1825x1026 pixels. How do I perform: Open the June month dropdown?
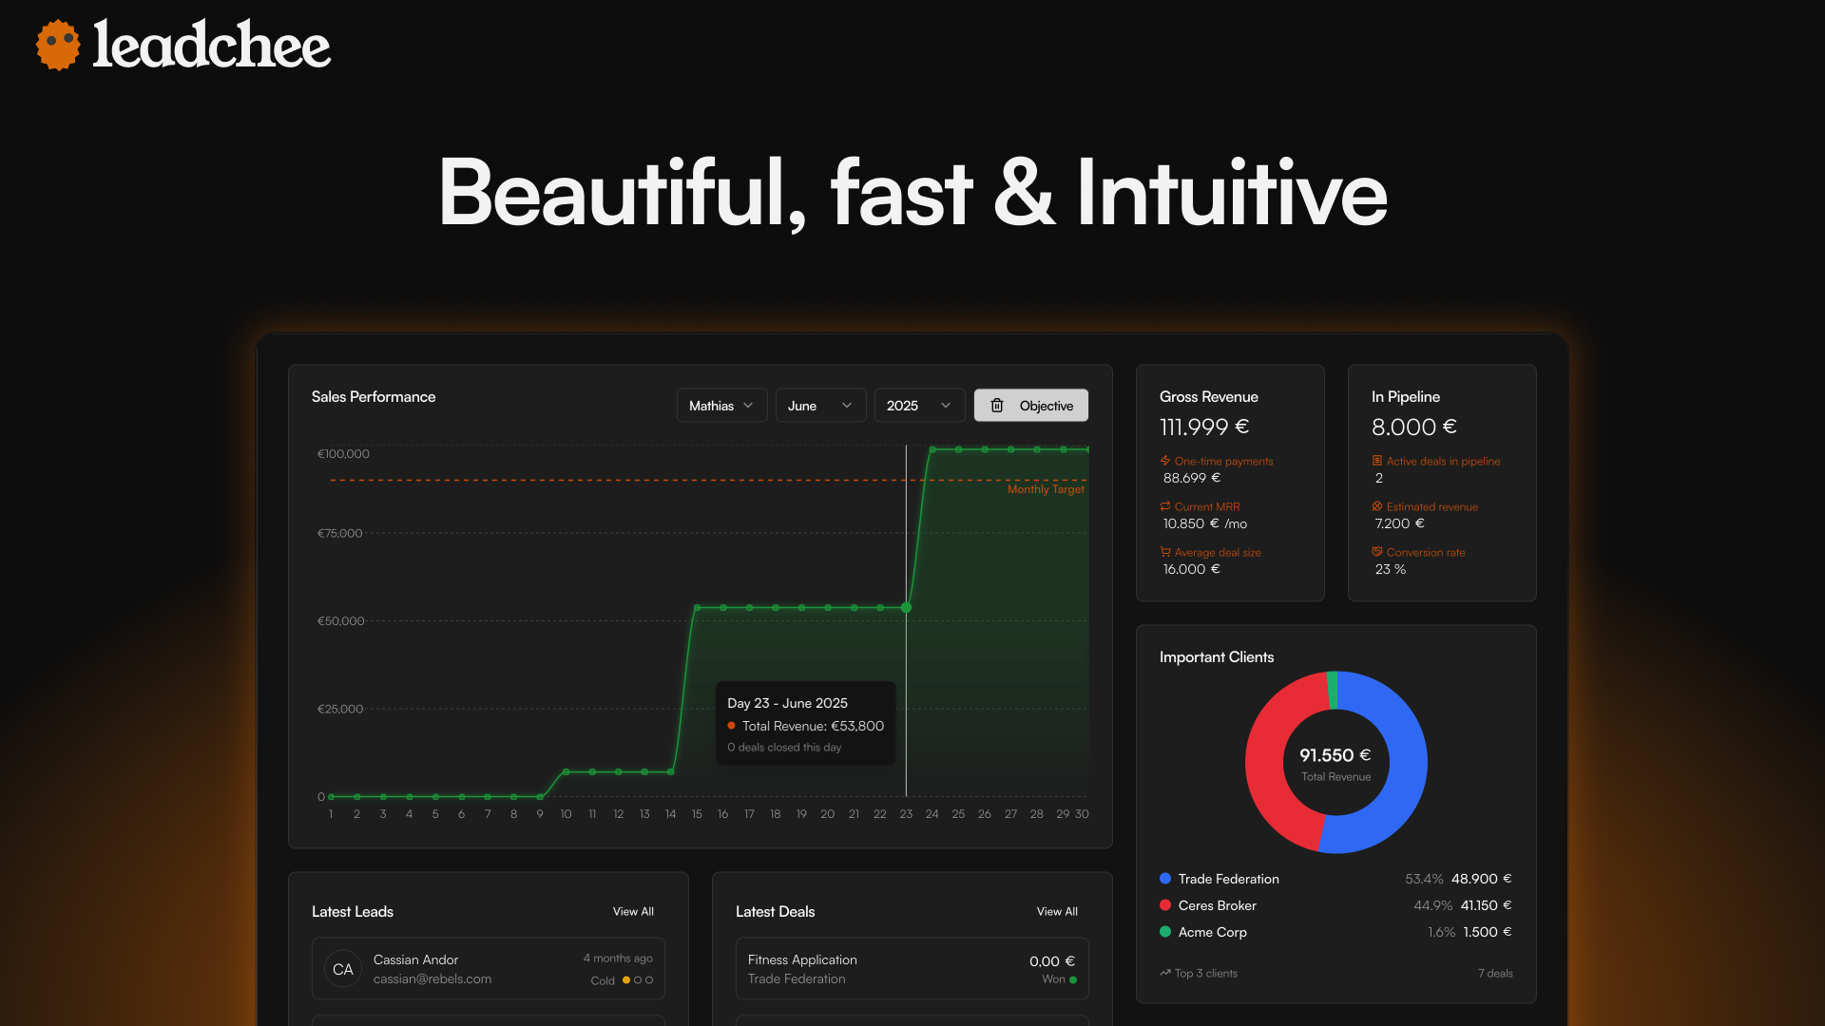820,406
